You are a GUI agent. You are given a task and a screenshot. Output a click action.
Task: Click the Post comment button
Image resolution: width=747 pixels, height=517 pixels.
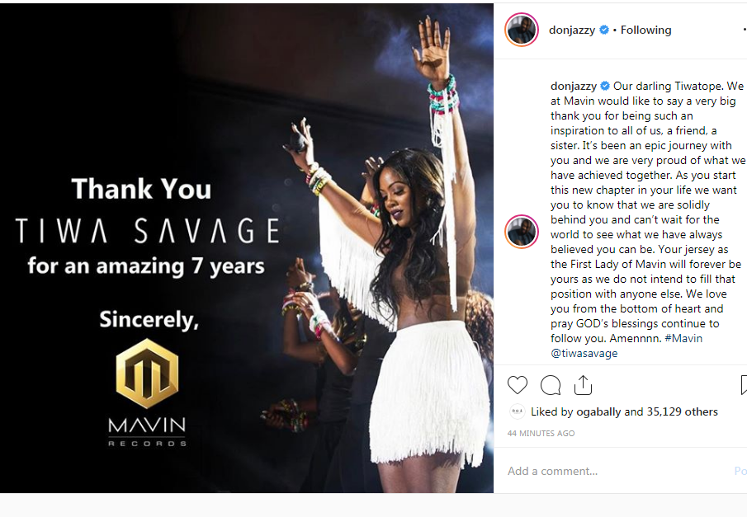pos(740,471)
